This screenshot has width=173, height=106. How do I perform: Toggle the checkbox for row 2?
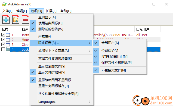[x=3, y=39]
